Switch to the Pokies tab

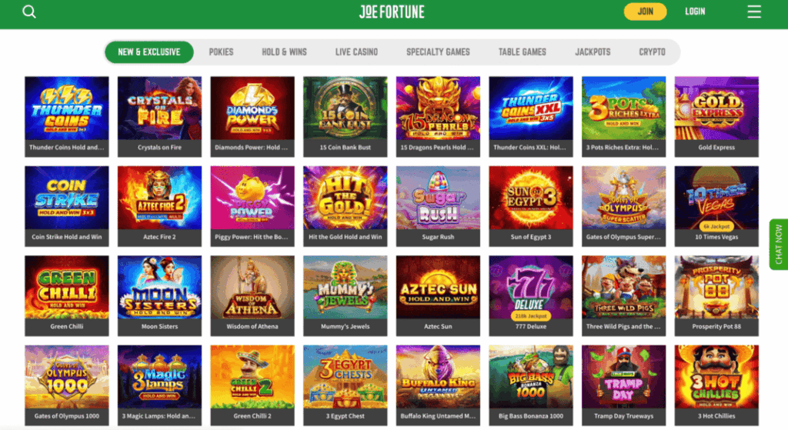(x=221, y=52)
